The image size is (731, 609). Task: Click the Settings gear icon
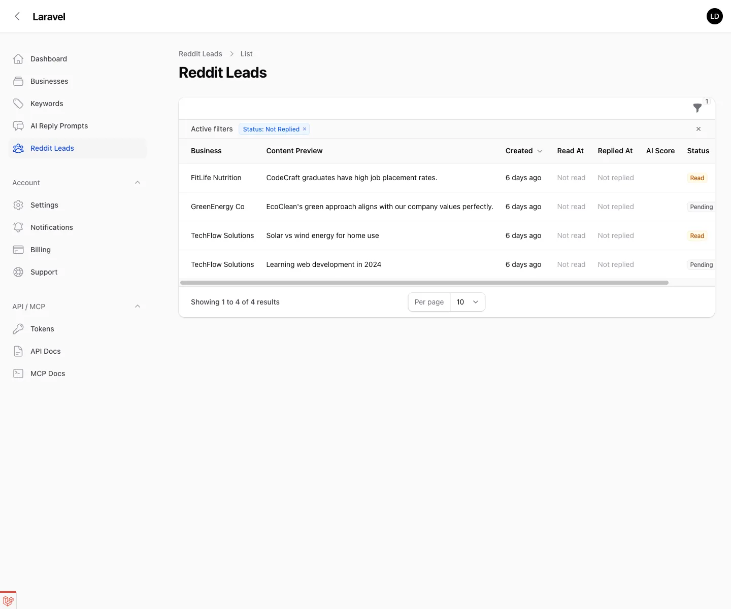click(x=18, y=205)
